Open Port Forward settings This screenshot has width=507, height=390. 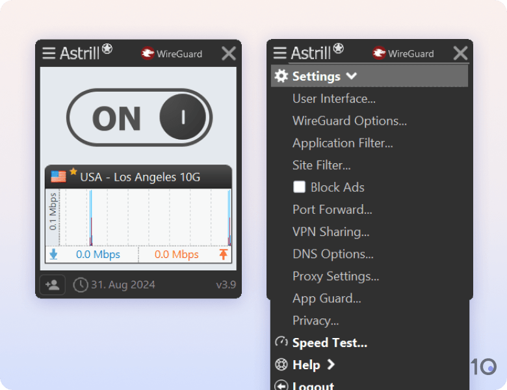pyautogui.click(x=332, y=209)
